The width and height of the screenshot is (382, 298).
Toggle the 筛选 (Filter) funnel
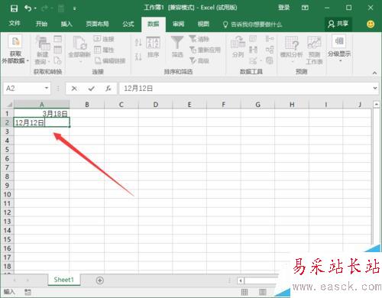tap(177, 47)
